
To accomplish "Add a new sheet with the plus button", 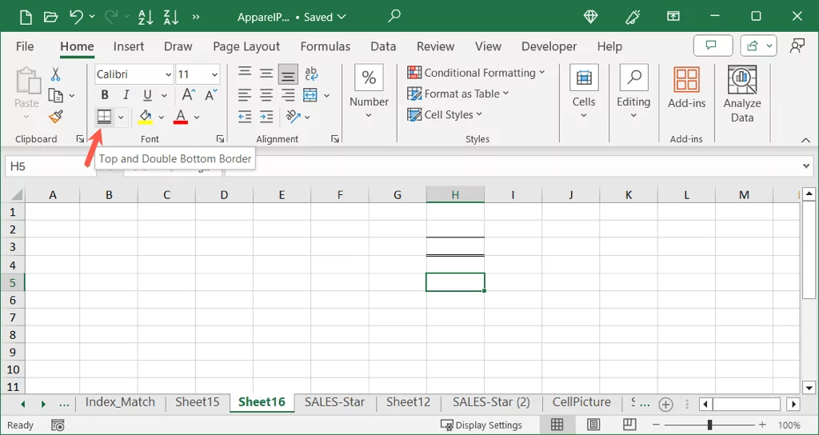I will [665, 404].
